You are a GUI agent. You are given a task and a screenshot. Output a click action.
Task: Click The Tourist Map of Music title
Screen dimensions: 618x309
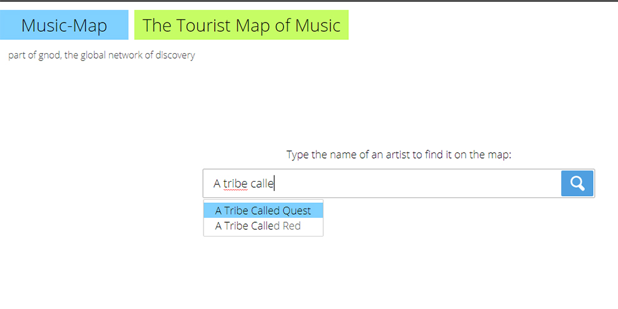point(241,25)
